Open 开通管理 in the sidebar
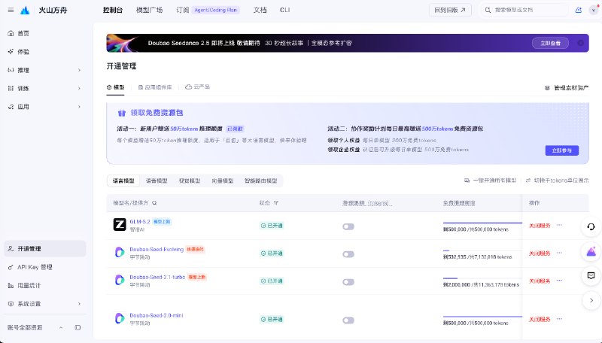 pos(44,249)
